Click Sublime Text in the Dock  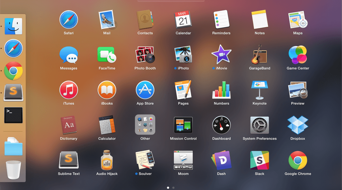click(x=13, y=93)
